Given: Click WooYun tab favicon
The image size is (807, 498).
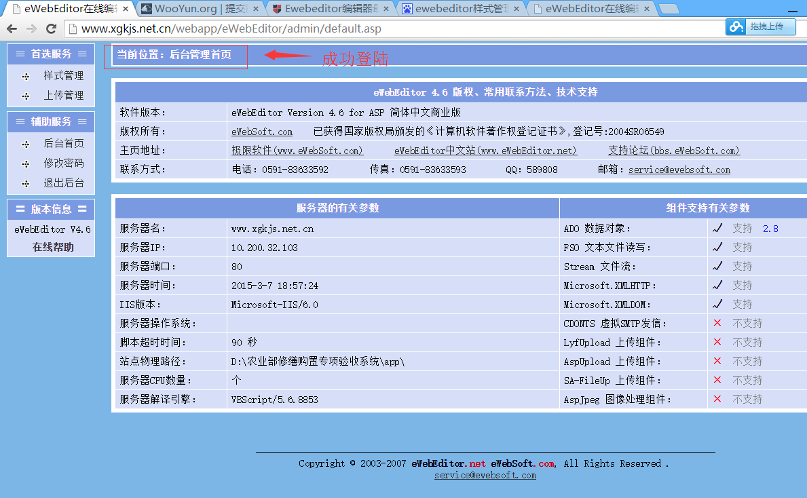Looking at the screenshot, I should tap(146, 9).
